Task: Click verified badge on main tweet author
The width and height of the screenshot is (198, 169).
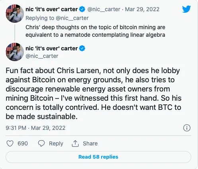Action: [82, 48]
